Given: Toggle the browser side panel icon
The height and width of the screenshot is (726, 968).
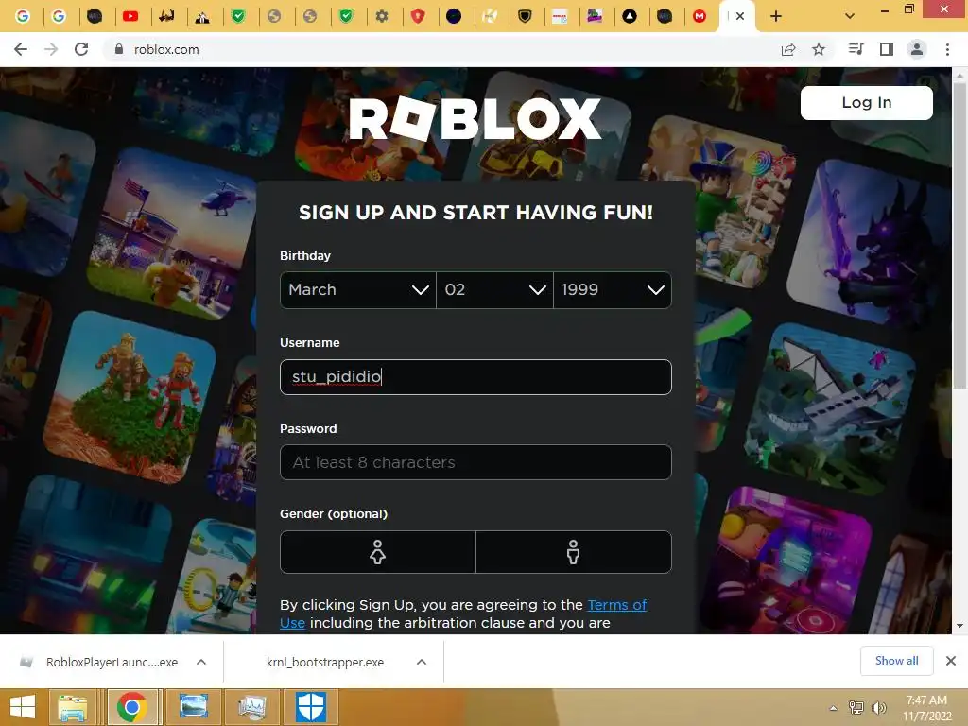Looking at the screenshot, I should click(887, 49).
